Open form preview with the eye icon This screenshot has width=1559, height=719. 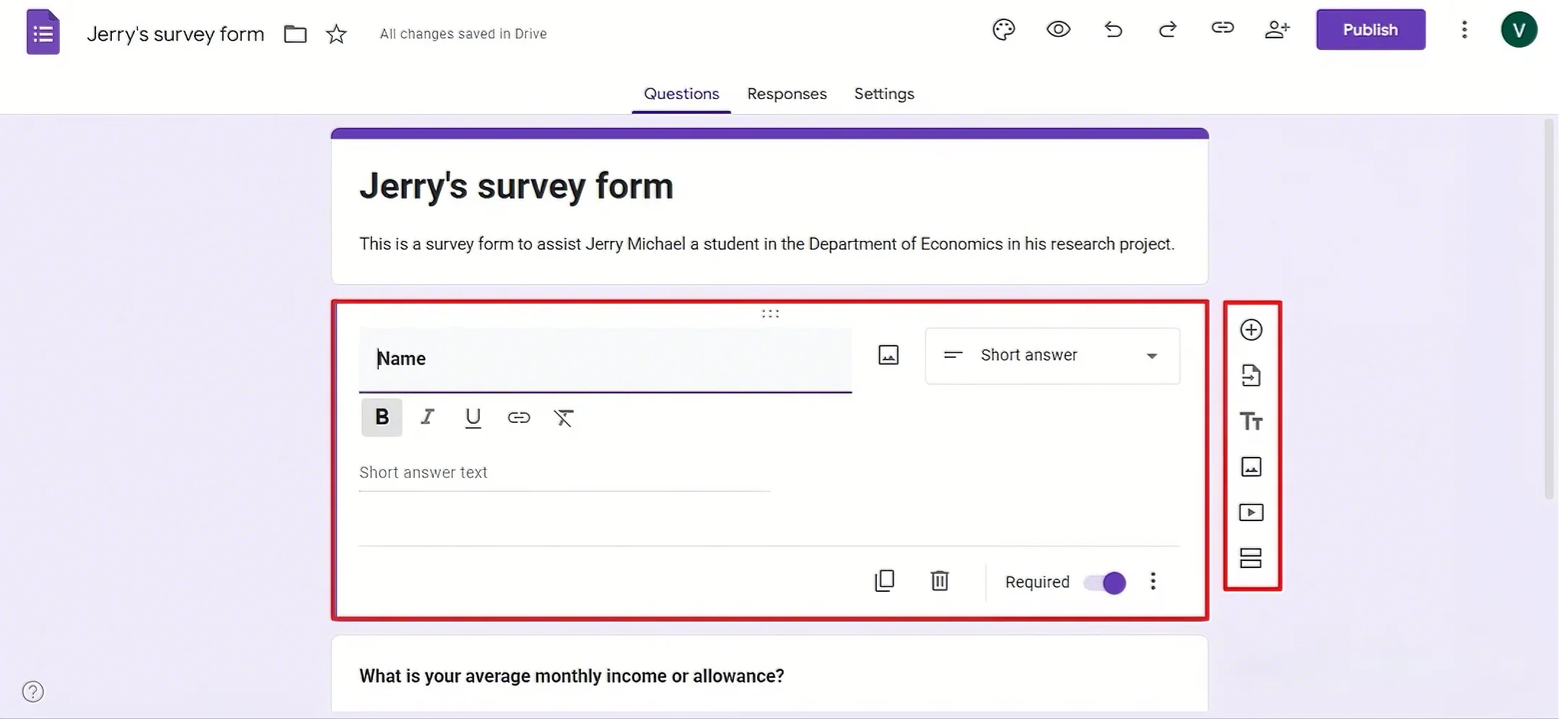point(1057,29)
